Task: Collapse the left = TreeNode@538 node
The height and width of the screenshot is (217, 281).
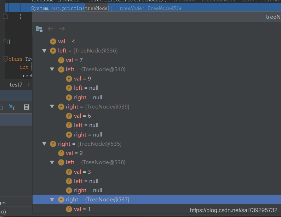Action: point(52,162)
